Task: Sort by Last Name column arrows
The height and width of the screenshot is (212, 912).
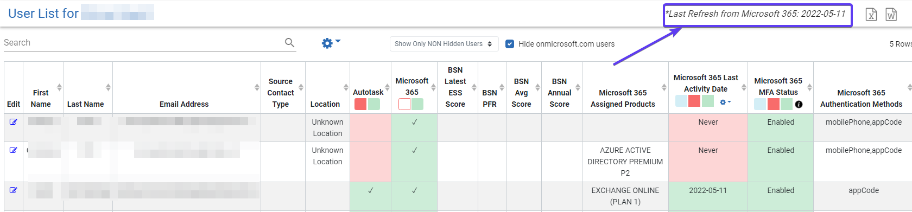Action: (x=108, y=87)
